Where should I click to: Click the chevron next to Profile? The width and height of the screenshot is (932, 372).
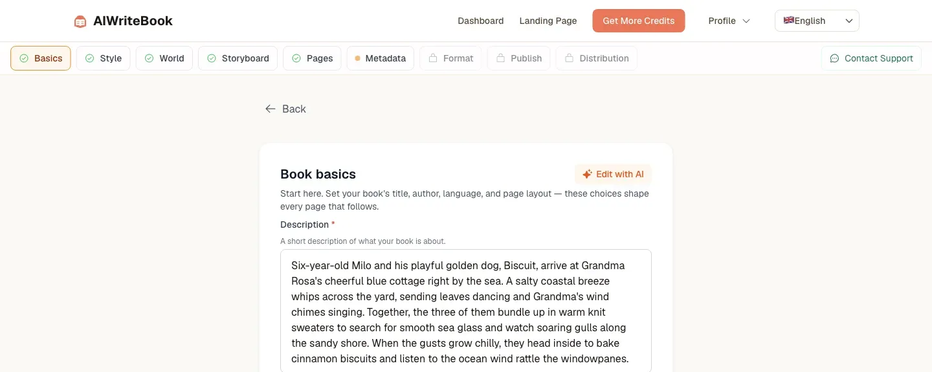click(x=746, y=21)
